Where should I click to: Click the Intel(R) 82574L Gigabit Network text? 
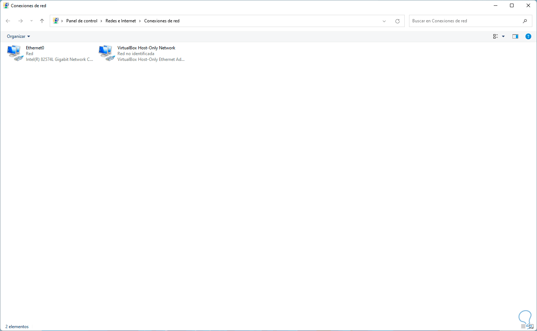tap(59, 59)
